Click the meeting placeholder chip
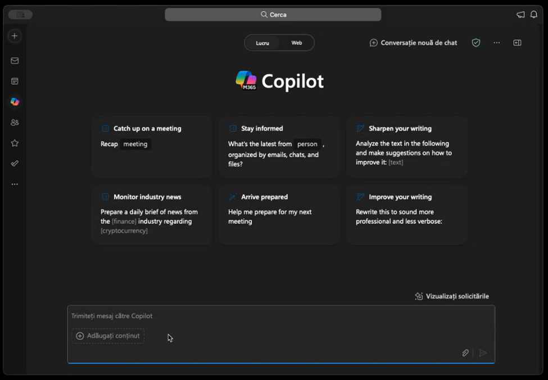Image resolution: width=548 pixels, height=380 pixels. point(135,144)
